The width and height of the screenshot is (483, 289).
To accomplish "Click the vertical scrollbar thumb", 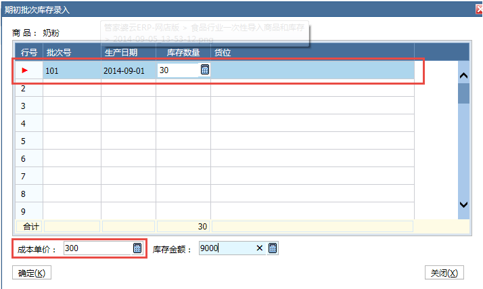I will pos(463,93).
